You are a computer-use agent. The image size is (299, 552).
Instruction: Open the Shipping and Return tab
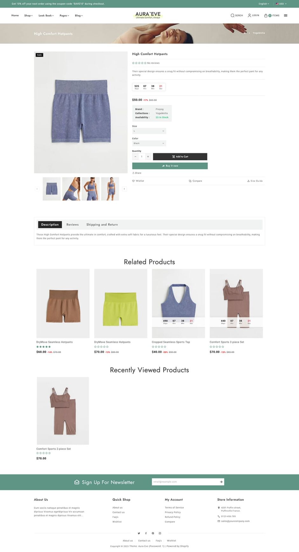tap(102, 224)
